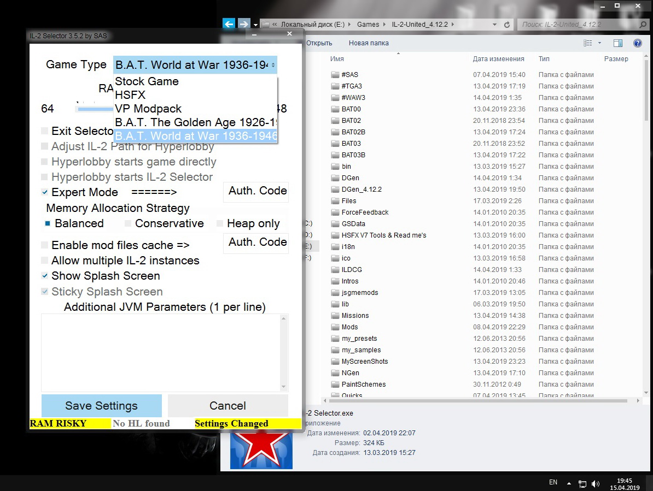The image size is (653, 491).
Task: Select the Mods folder icon
Action: pos(335,327)
